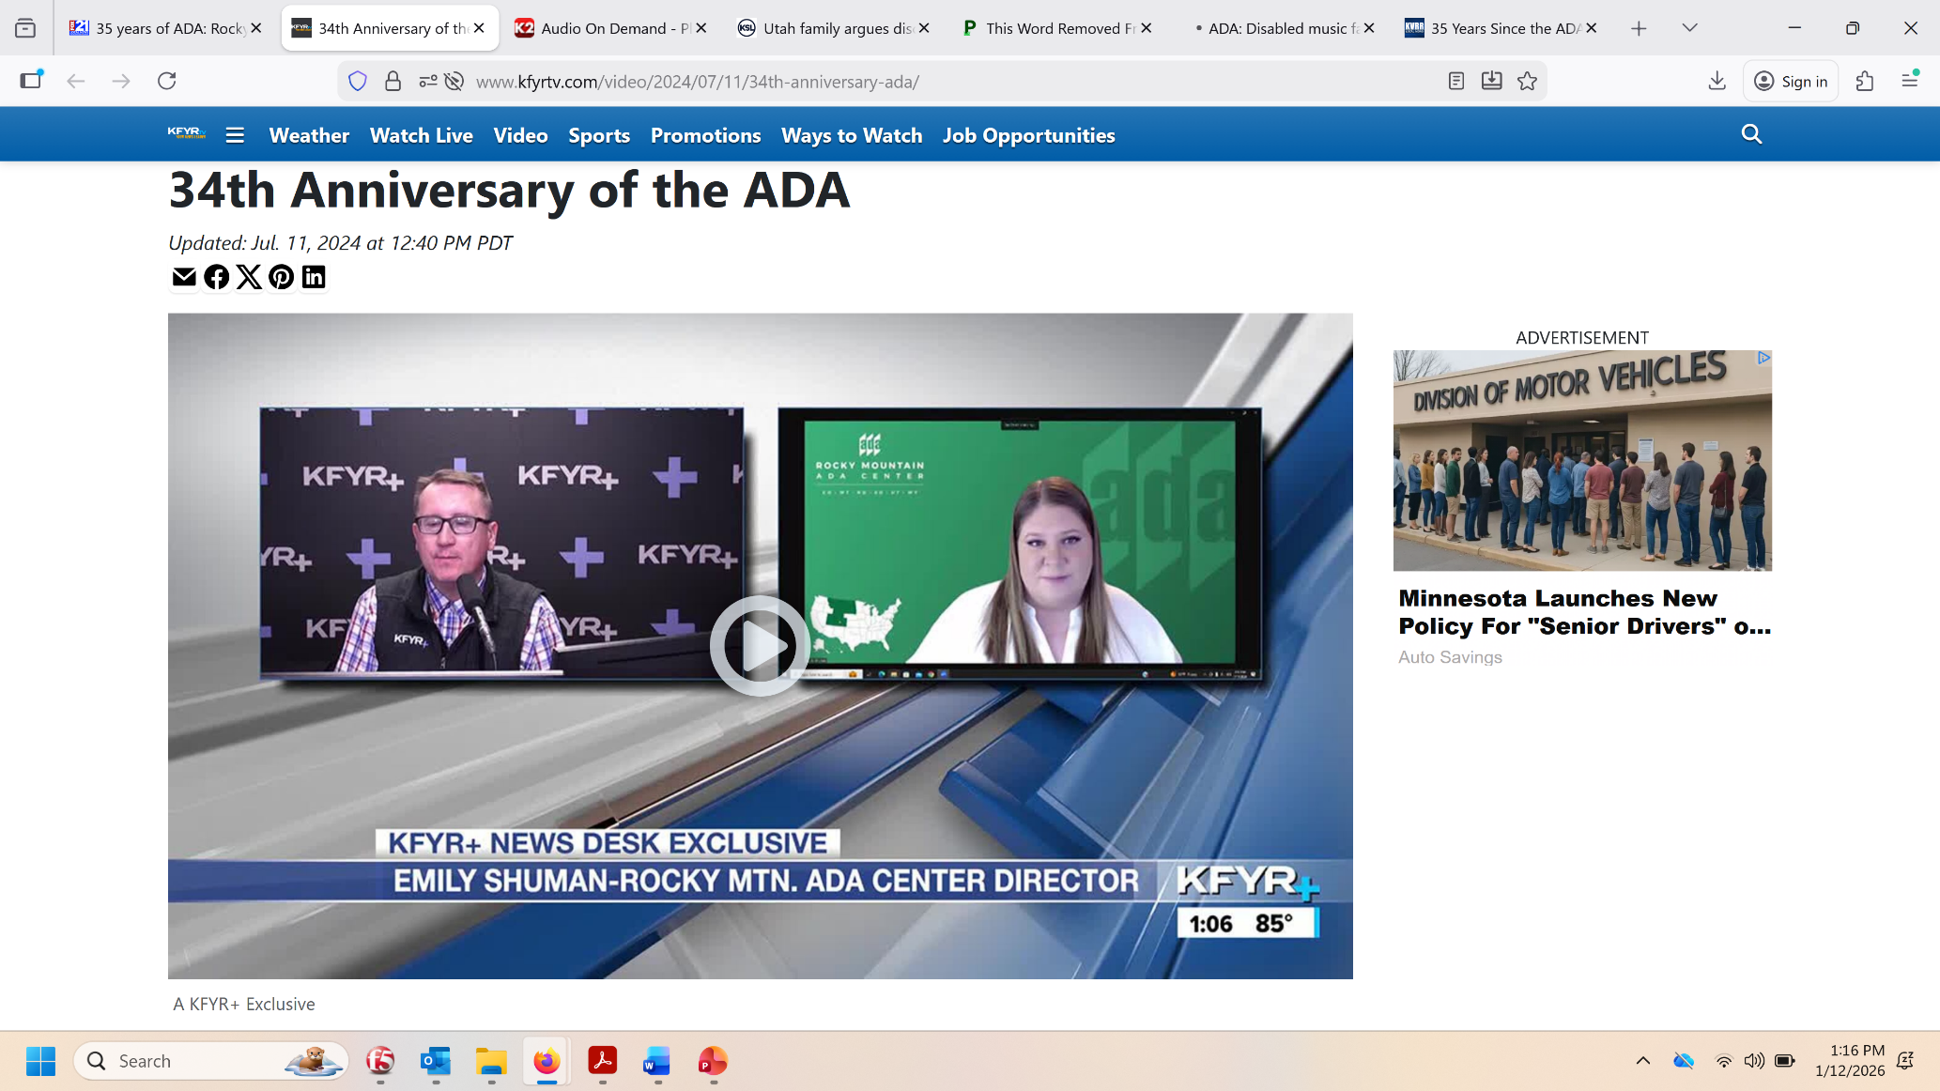The image size is (1940, 1091).
Task: Open Weather section
Action: click(x=309, y=135)
